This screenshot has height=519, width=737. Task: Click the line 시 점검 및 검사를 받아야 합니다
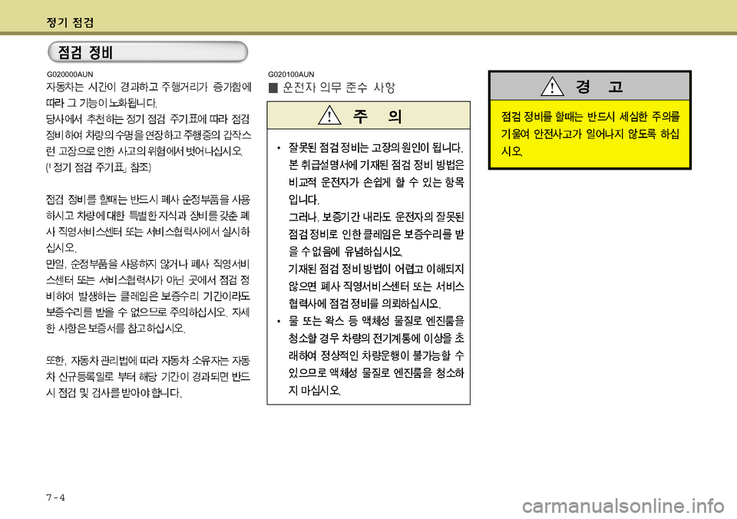point(114,392)
